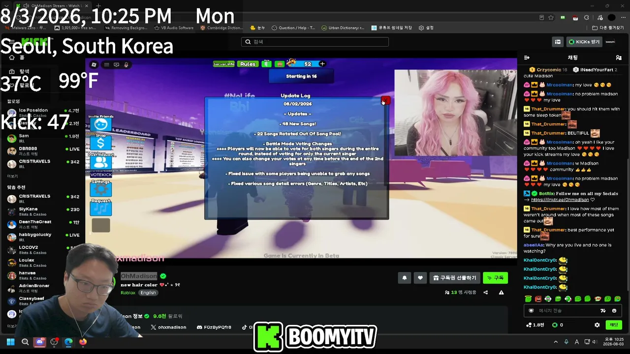Click the English language tag
Screen dimensions: 630x354
148,293
